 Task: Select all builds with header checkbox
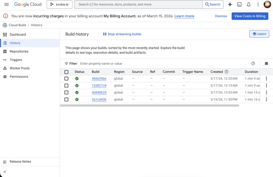66,72
